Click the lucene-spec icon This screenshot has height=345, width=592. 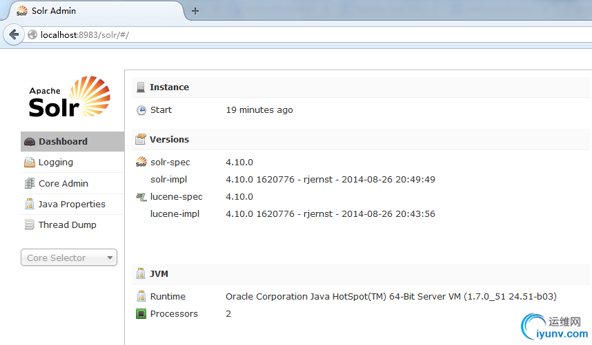pyautogui.click(x=141, y=197)
